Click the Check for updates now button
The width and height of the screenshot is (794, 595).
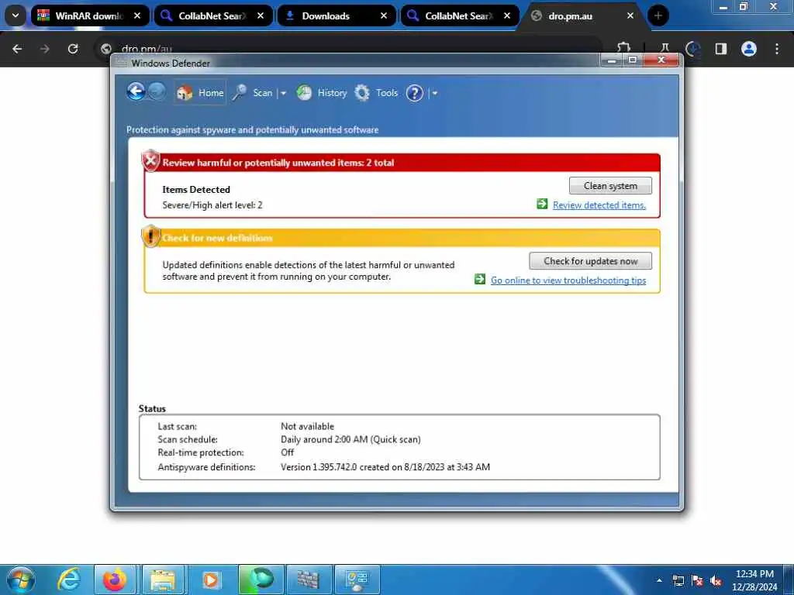point(590,261)
